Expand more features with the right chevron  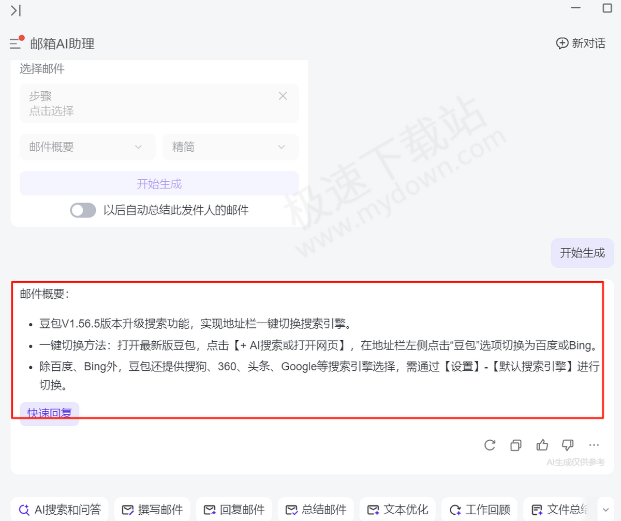click(x=607, y=510)
